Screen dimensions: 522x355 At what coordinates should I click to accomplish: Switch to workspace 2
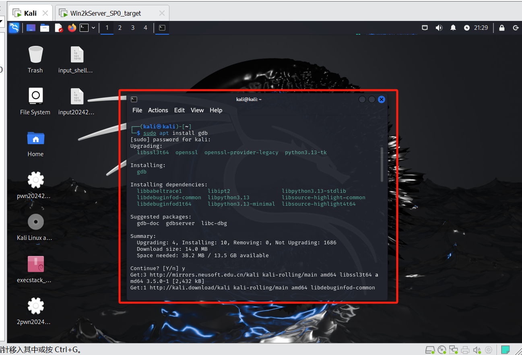point(120,28)
